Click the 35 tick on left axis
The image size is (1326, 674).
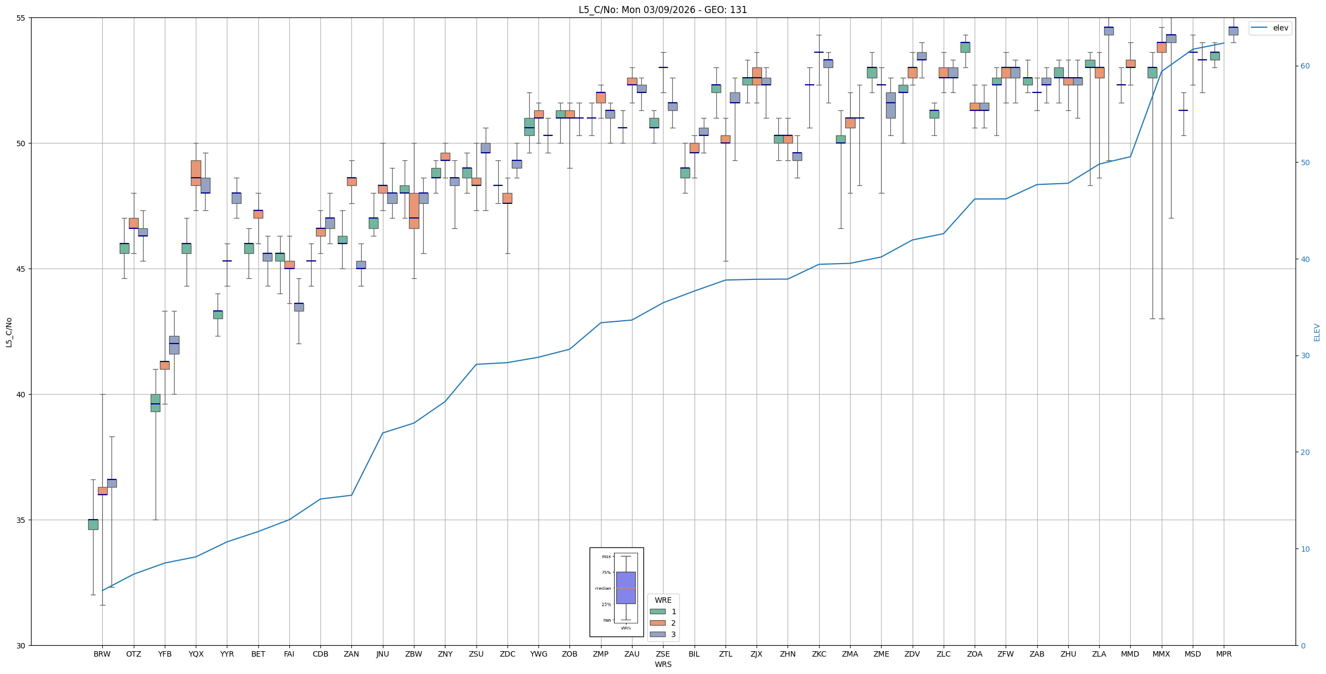tap(22, 520)
